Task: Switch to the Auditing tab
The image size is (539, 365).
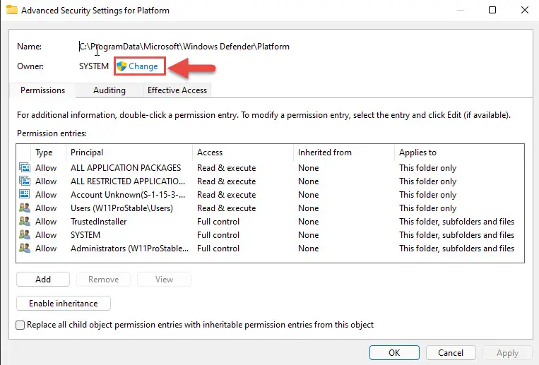Action: 109,90
